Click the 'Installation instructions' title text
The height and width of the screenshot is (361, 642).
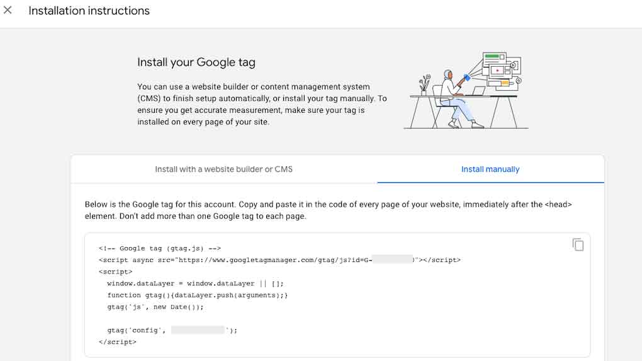point(89,11)
